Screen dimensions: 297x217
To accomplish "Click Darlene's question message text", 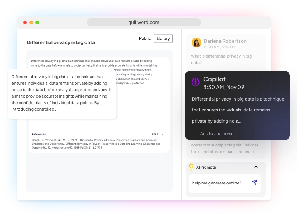I will point(221,59).
